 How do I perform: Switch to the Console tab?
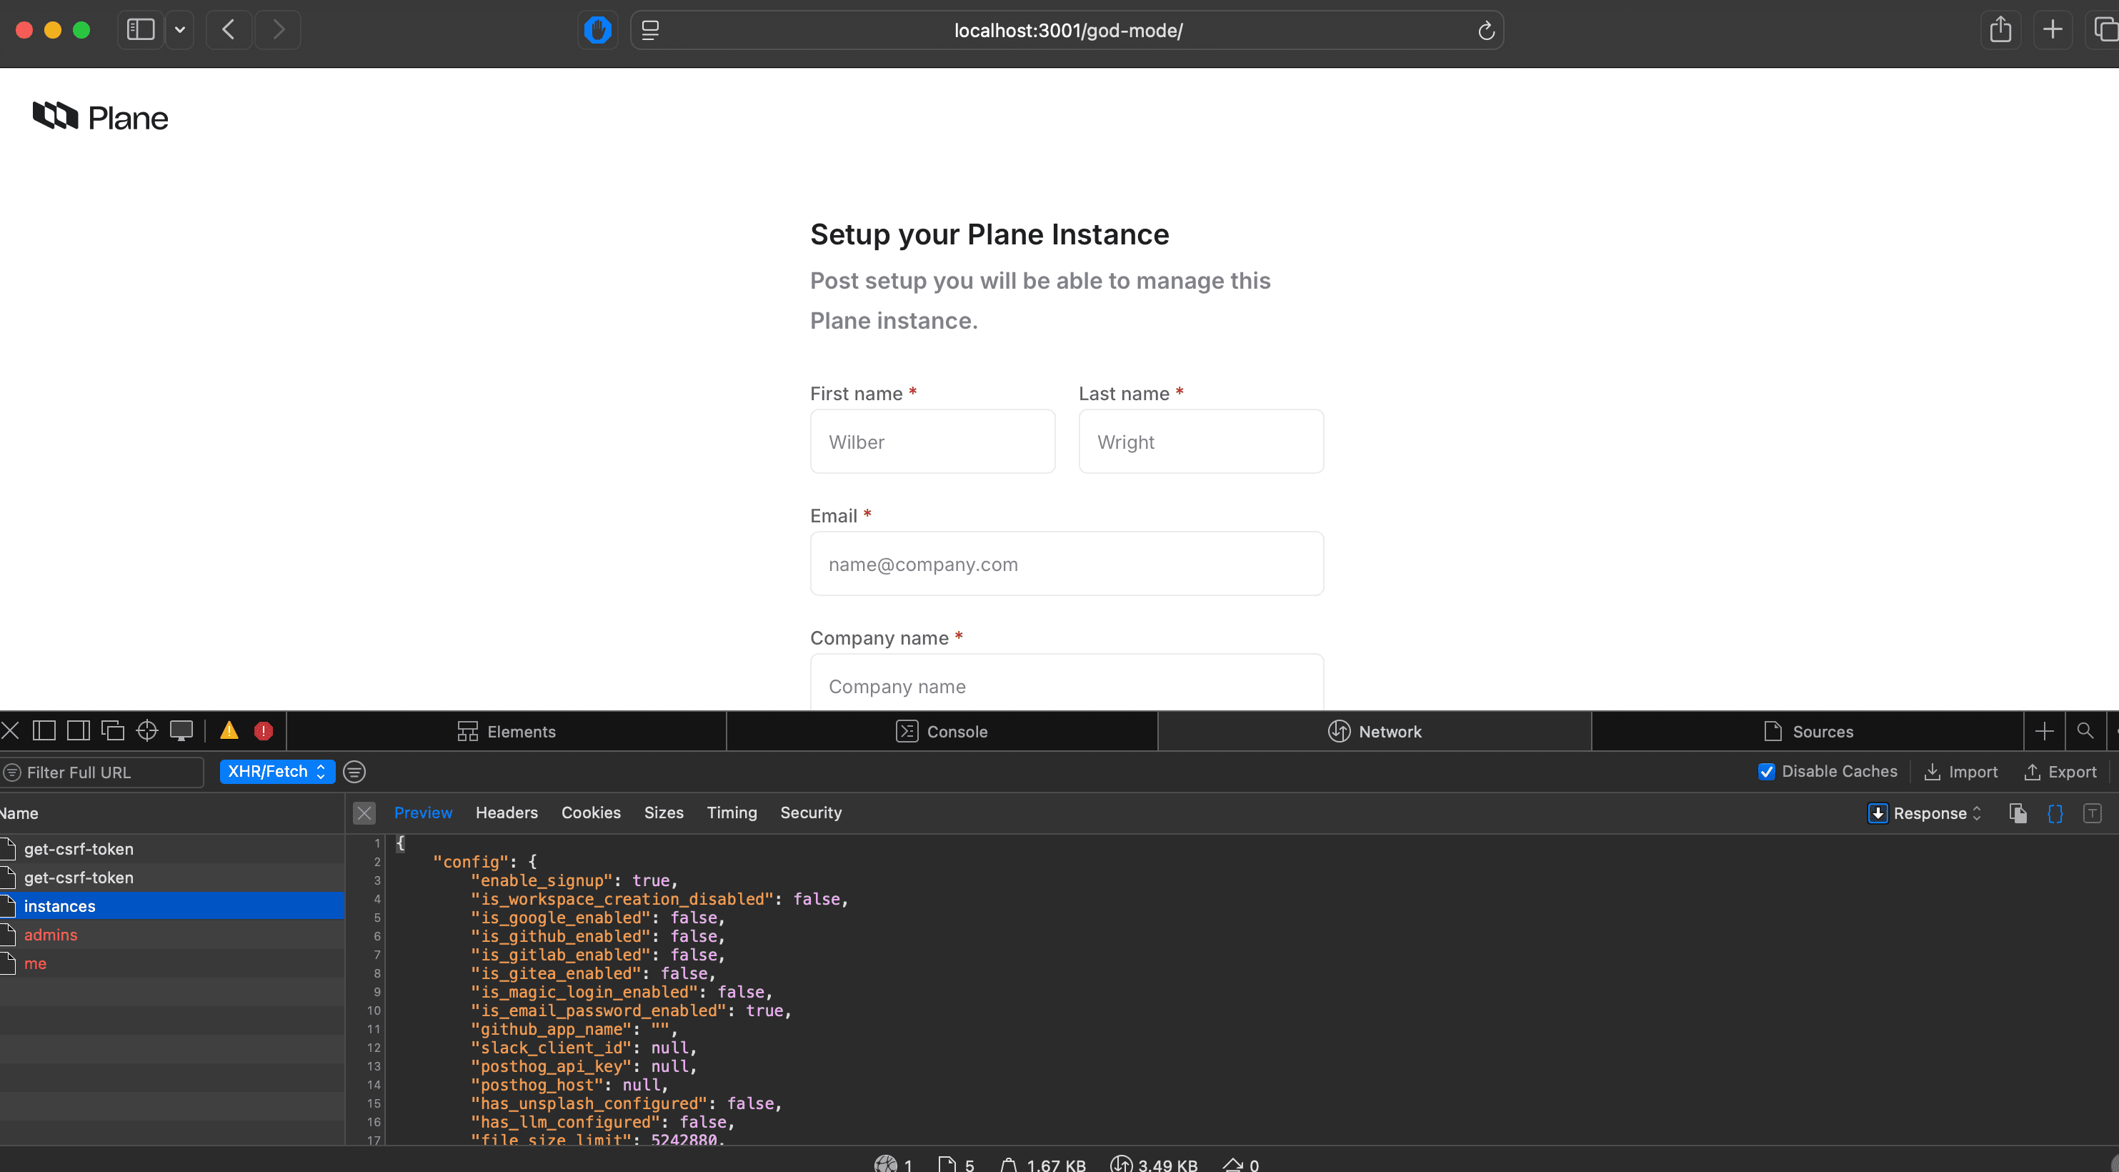pyautogui.click(x=942, y=731)
